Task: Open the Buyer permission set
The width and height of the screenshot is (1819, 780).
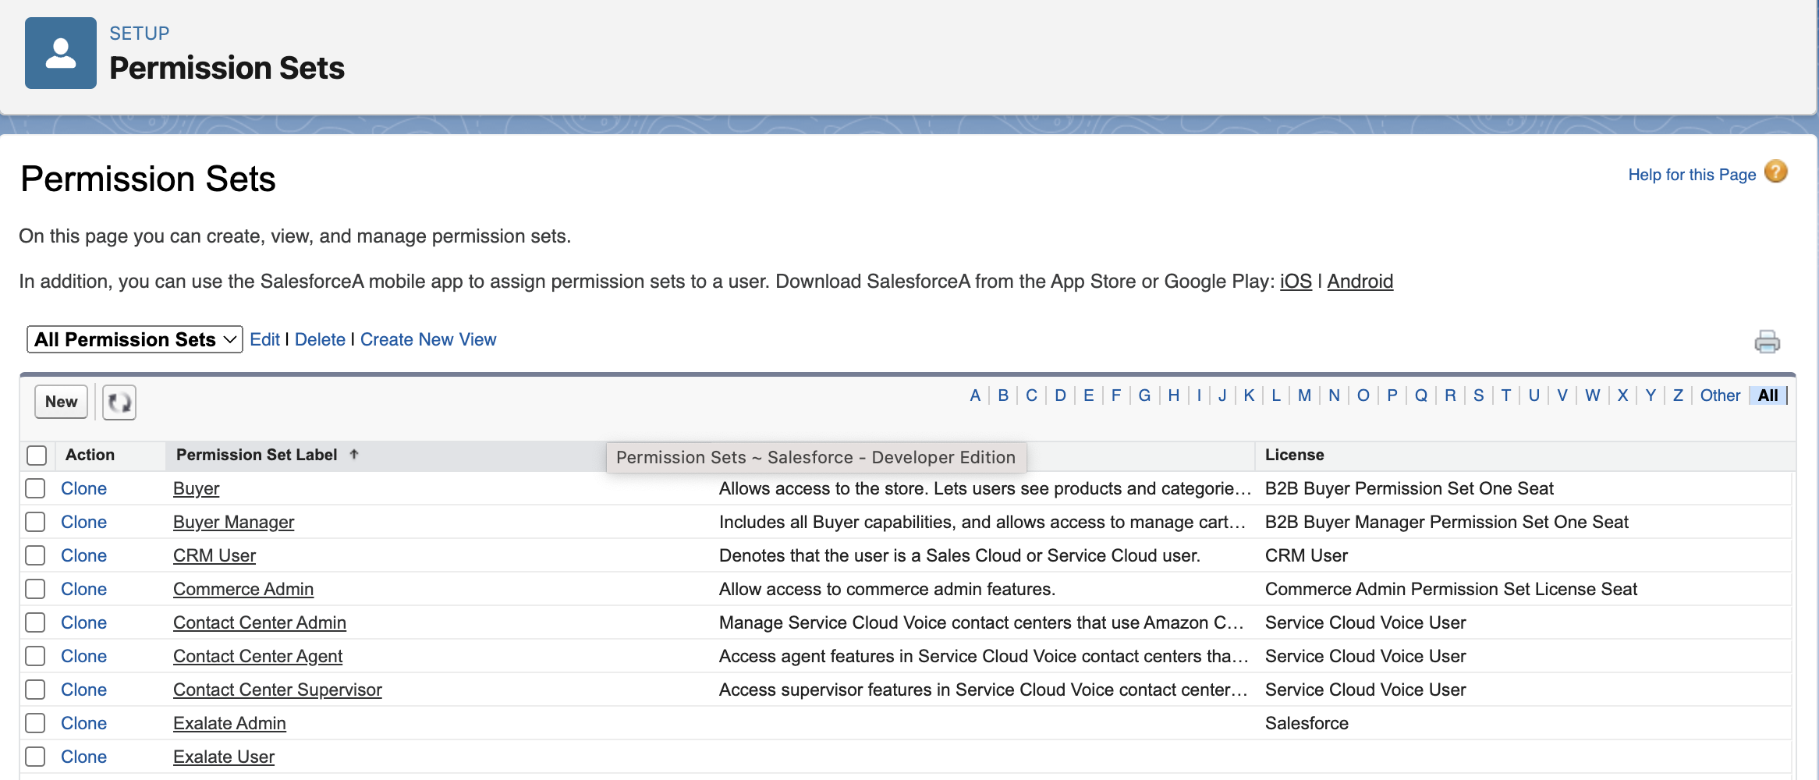Action: coord(196,488)
